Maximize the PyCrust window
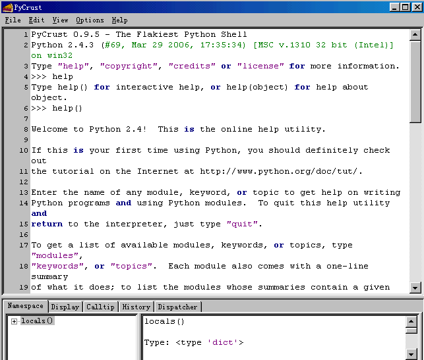The width and height of the screenshot is (424, 360). coord(405,7)
